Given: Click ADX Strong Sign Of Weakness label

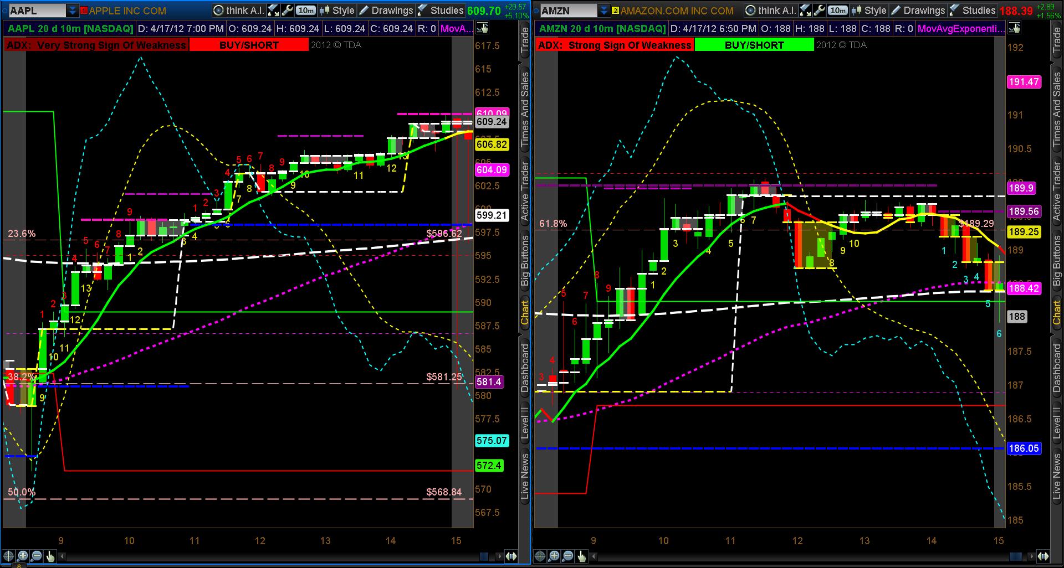Looking at the screenshot, I should pyautogui.click(x=615, y=45).
